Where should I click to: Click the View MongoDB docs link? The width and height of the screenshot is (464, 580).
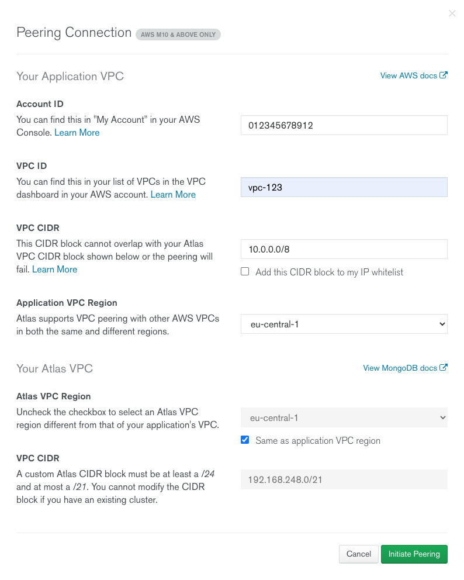(x=400, y=368)
